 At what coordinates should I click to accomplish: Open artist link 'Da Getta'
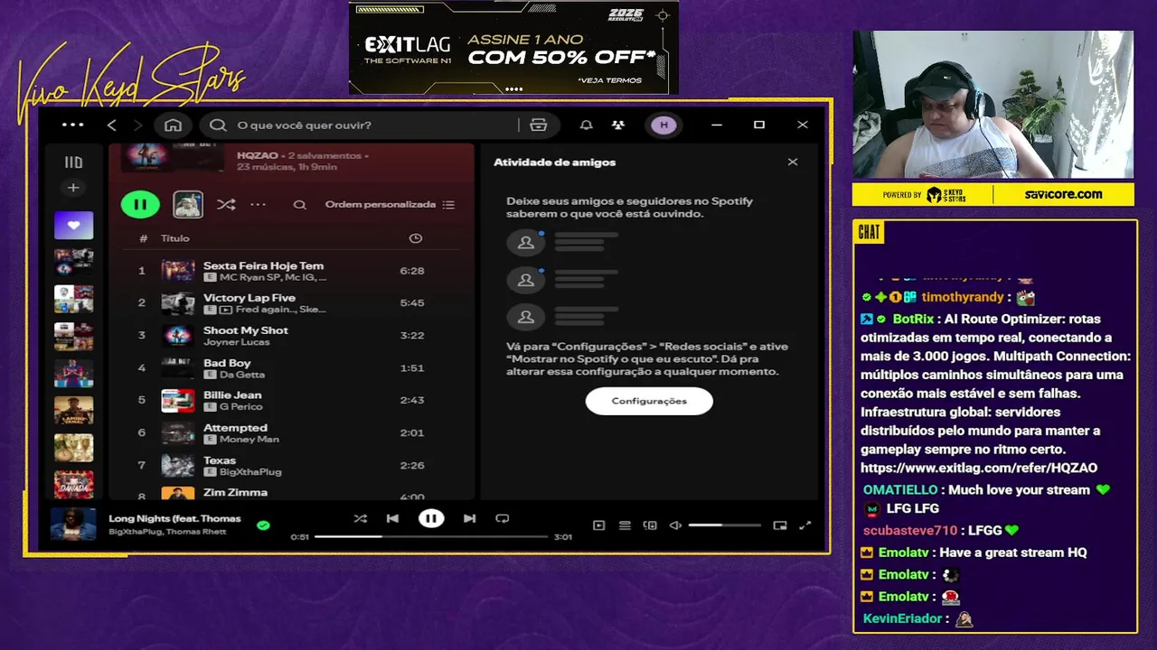[242, 375]
